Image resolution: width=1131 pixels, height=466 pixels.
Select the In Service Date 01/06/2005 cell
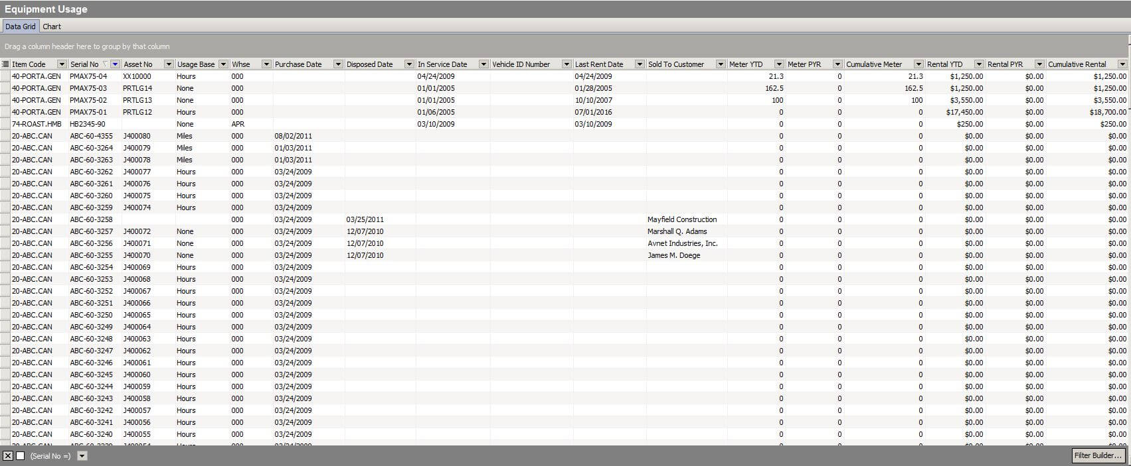453,112
